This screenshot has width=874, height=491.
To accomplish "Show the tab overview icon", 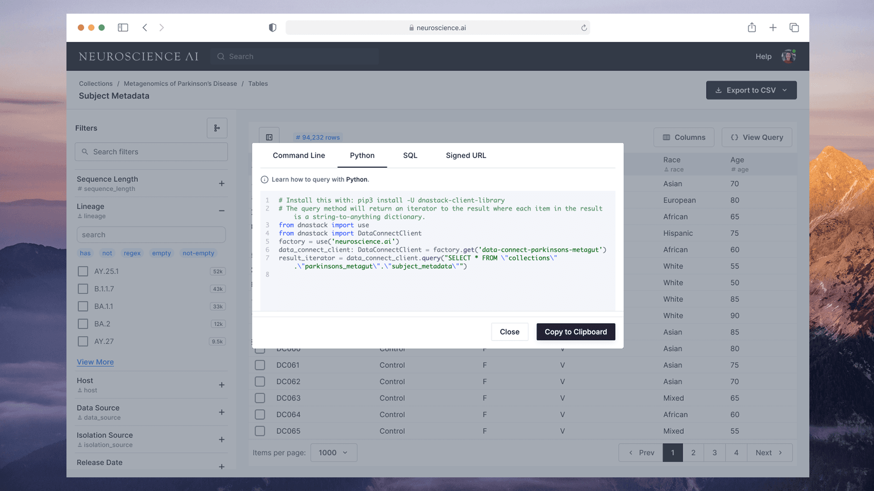I will click(794, 28).
